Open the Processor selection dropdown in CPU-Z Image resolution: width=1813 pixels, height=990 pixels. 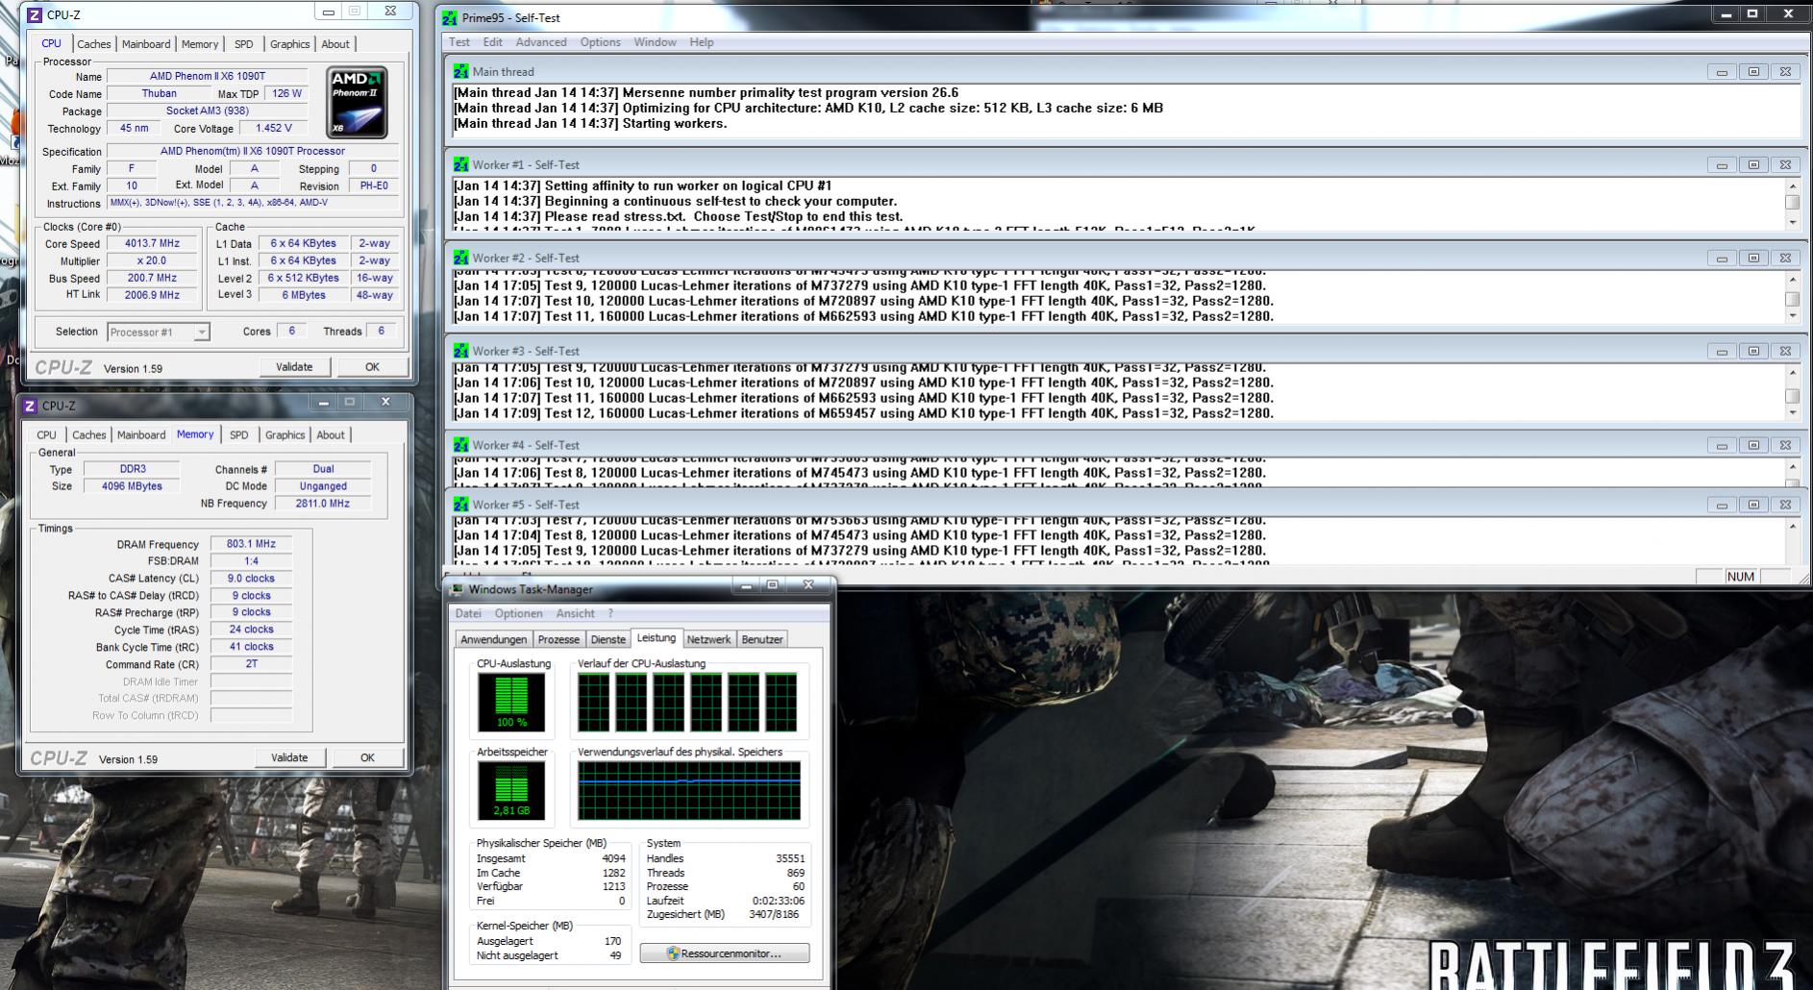tap(202, 332)
